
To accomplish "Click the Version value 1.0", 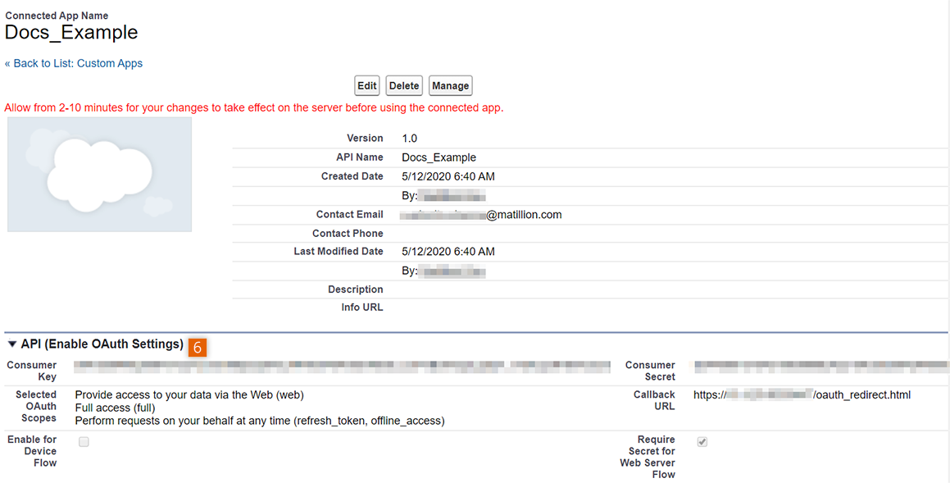I will pyautogui.click(x=410, y=138).
